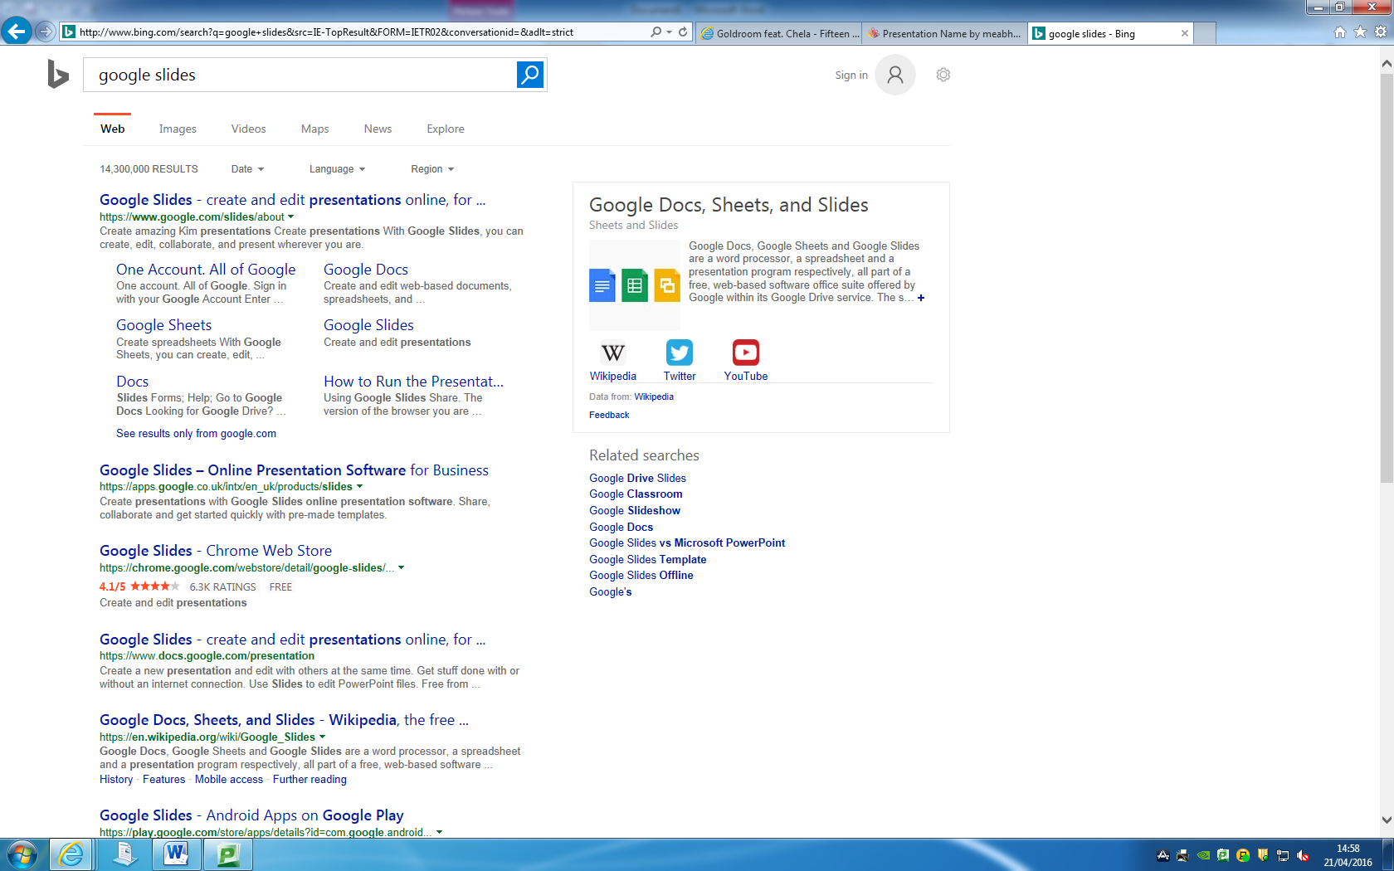This screenshot has width=1394, height=871.
Task: Switch to the Maps tab
Action: point(314,129)
